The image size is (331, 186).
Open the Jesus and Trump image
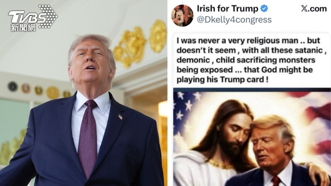252,139
